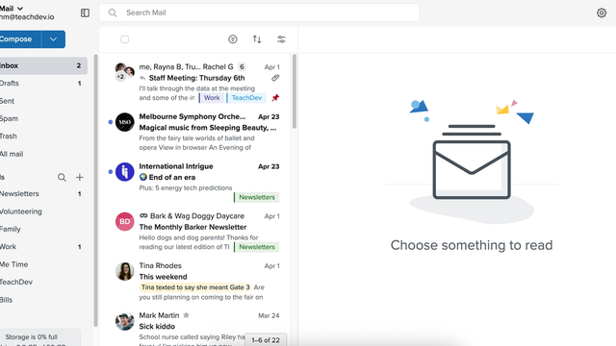
Task: Click Bark & Wag BD avatar
Action: [x=124, y=222]
